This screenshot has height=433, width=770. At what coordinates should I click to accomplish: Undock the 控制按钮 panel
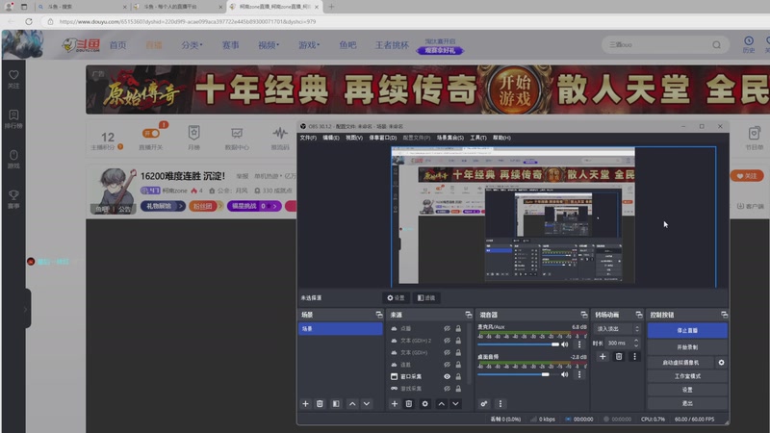coord(725,315)
